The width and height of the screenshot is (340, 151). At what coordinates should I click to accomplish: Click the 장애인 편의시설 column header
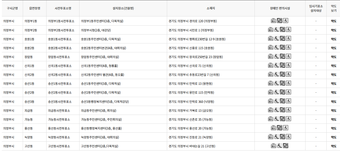(280, 8)
